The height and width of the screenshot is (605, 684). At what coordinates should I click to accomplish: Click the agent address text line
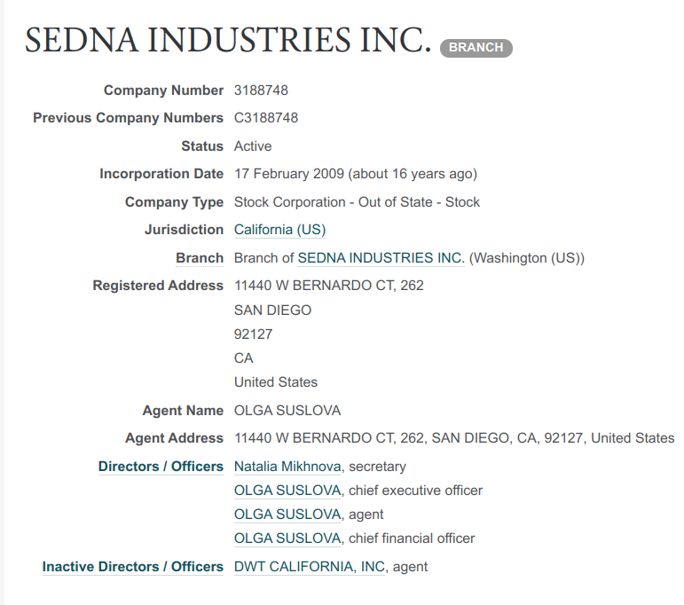point(454,438)
